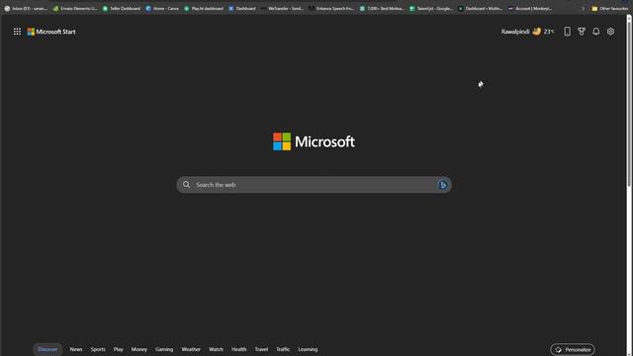Select the Health tab

[x=238, y=349]
